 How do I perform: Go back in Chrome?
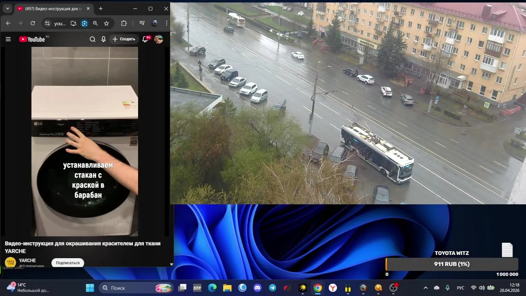pos(8,23)
